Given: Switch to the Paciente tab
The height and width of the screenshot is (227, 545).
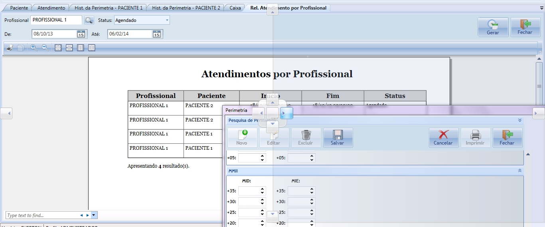Looking at the screenshot, I should pyautogui.click(x=19, y=8).
